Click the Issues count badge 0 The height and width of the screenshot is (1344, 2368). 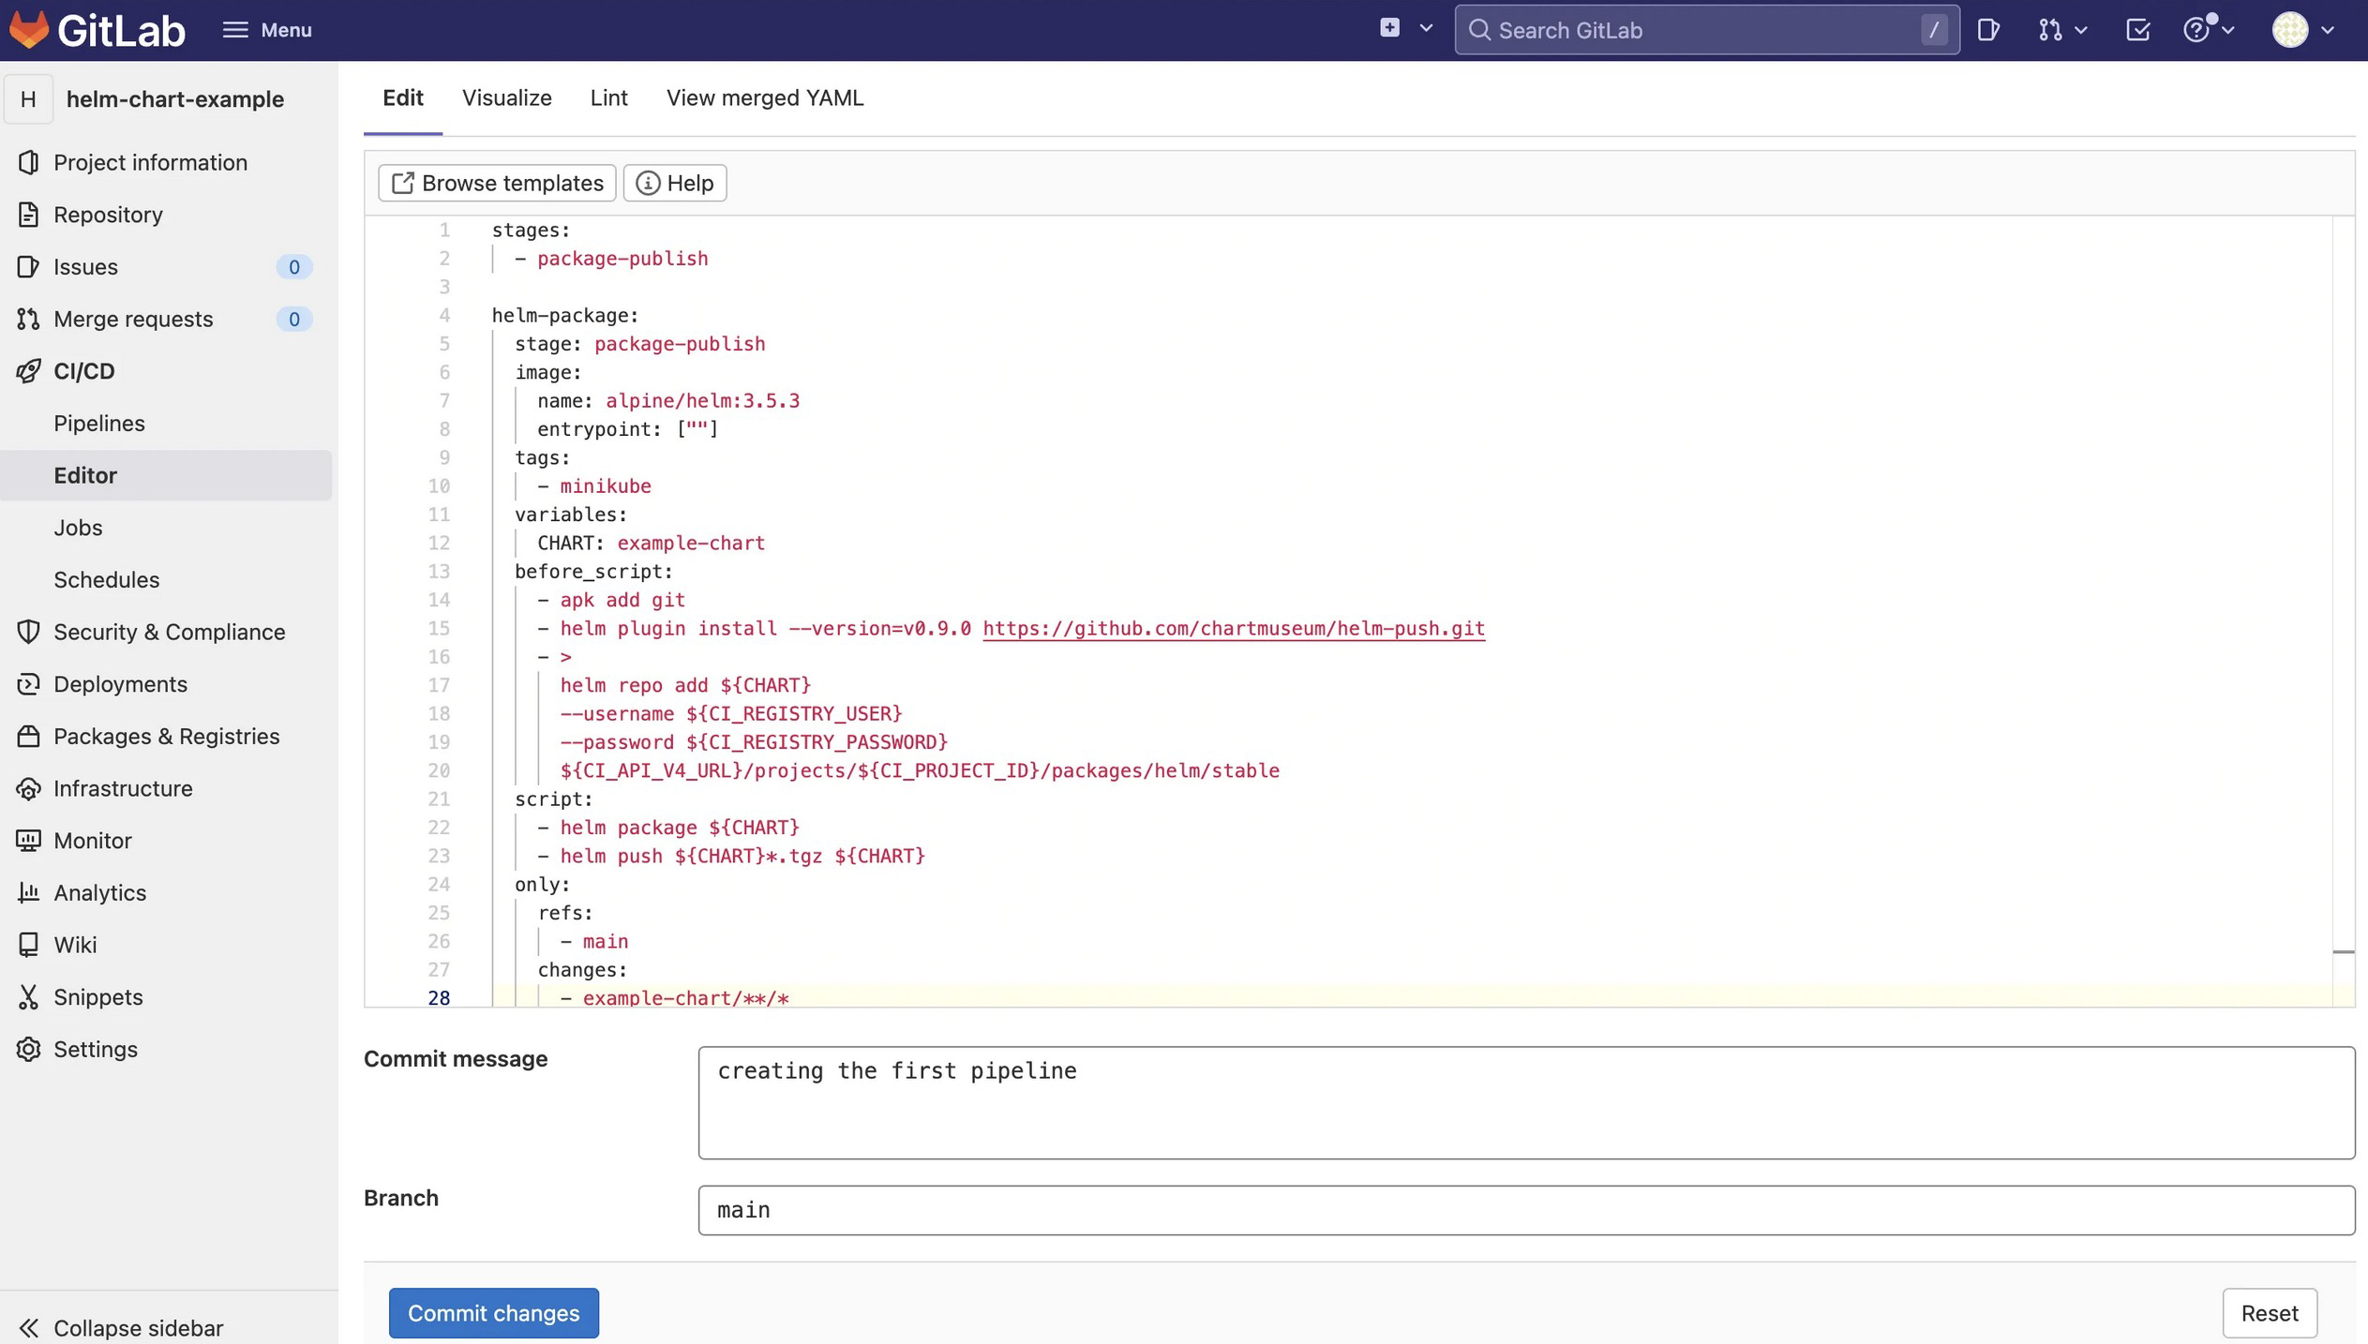tap(293, 267)
